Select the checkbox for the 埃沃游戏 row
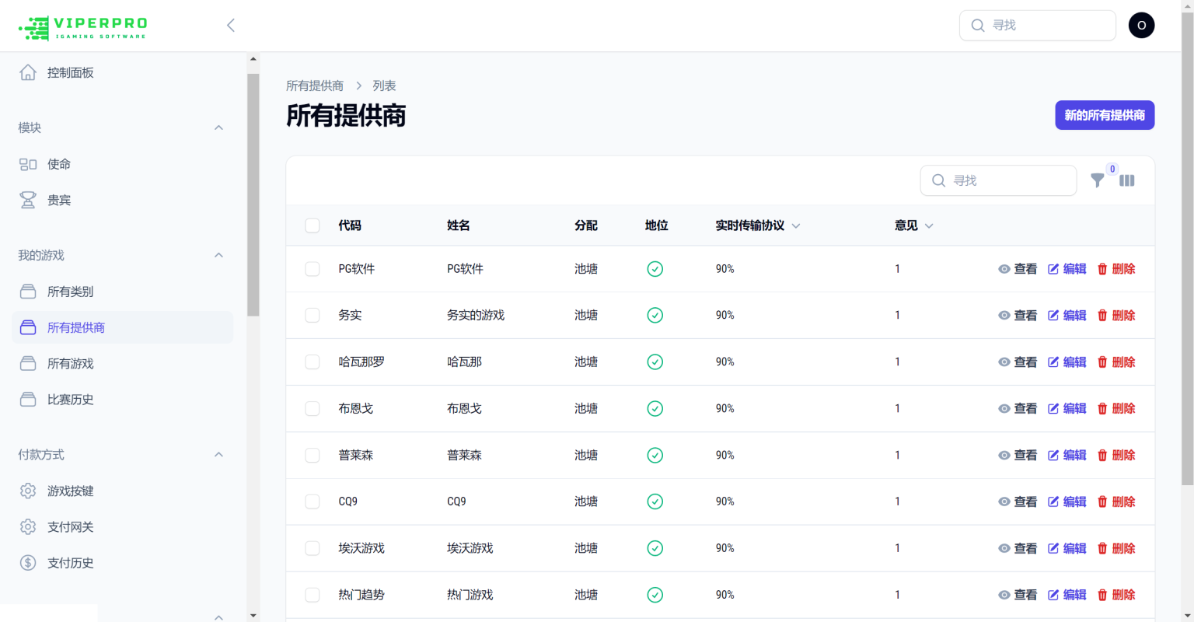This screenshot has height=622, width=1194. pos(312,549)
